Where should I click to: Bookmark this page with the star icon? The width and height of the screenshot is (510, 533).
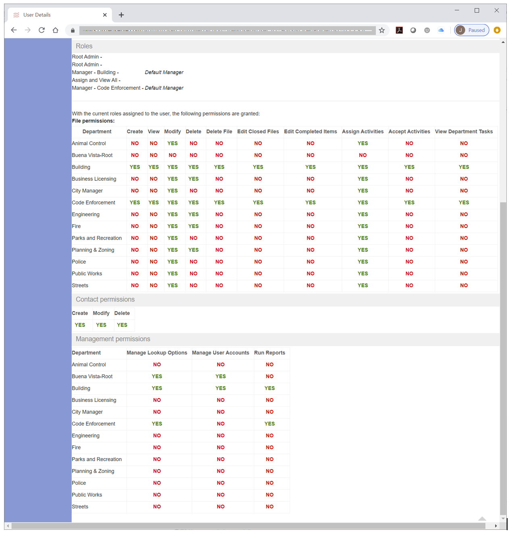coord(382,30)
